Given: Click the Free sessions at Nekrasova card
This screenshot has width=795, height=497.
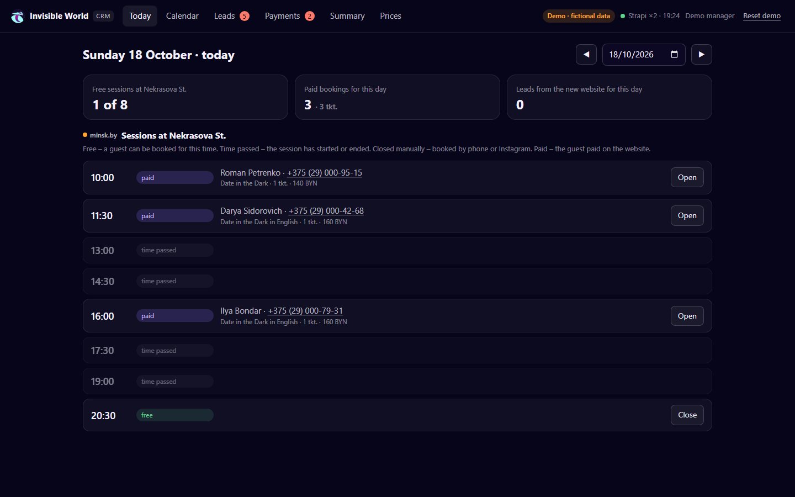Looking at the screenshot, I should point(185,97).
